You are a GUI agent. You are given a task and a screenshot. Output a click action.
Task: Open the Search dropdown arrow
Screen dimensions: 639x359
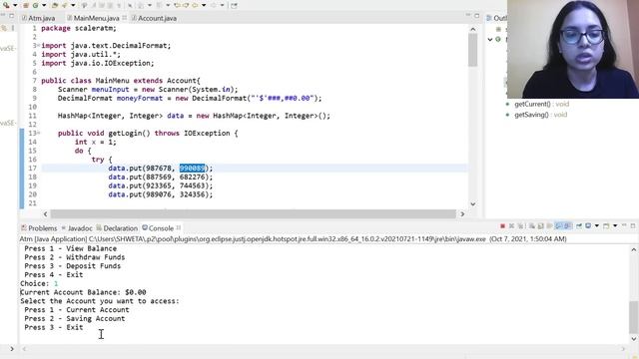click(73, 5)
